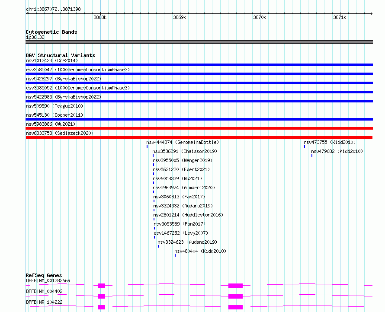Click nsv473755 (Kidd2010) label
385x312 pixels.
(x=330, y=142)
